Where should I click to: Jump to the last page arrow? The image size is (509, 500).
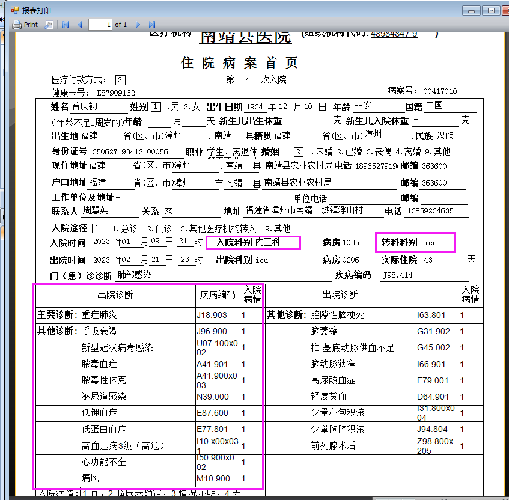coord(152,25)
